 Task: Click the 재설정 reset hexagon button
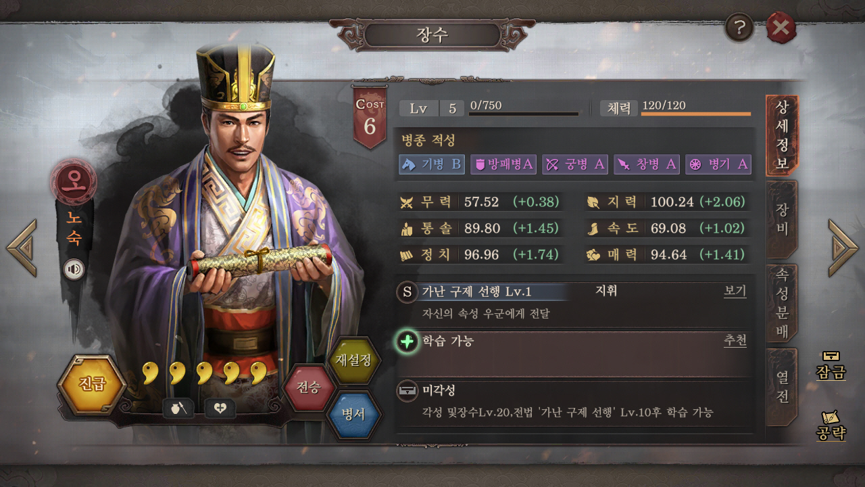[353, 360]
